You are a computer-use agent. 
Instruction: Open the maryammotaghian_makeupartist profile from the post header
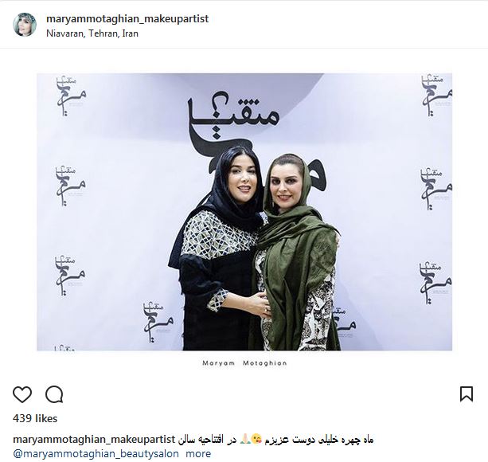point(127,18)
